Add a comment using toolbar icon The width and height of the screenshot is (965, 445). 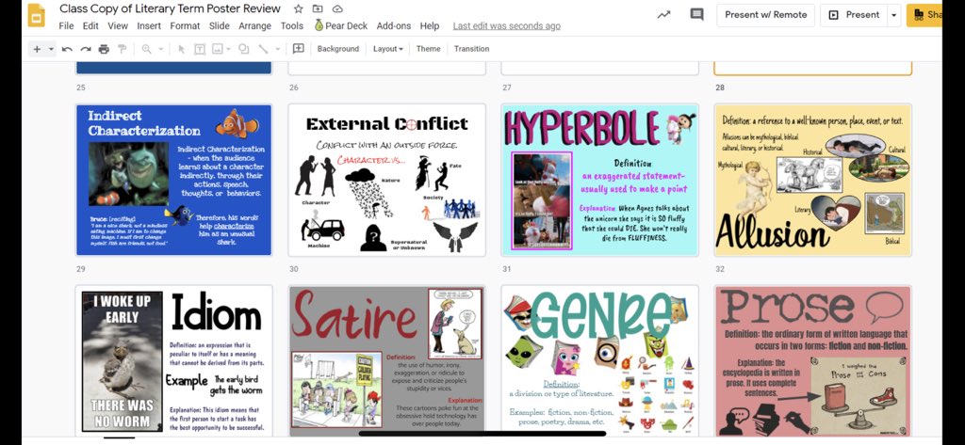tap(299, 49)
